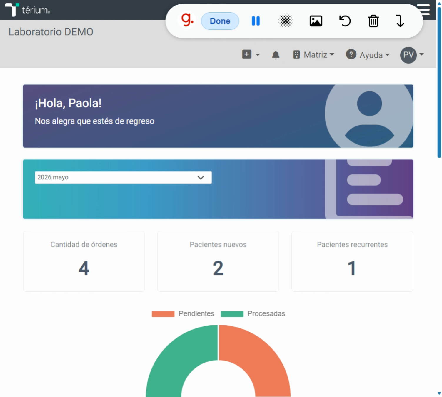Screen dimensions: 442x397
Task: Open the PV user profile menu
Action: click(x=412, y=55)
